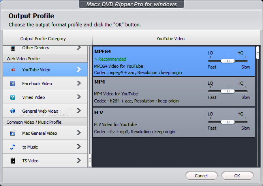263x186 pixels.
Task: Expand the to Music chevron arrow
Action: point(79,147)
